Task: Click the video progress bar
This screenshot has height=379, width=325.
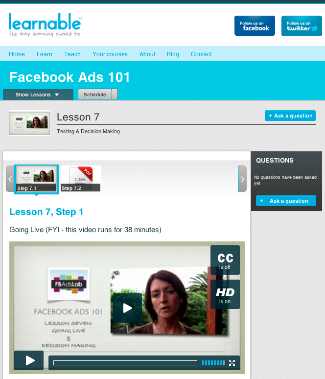Action: pos(125,363)
